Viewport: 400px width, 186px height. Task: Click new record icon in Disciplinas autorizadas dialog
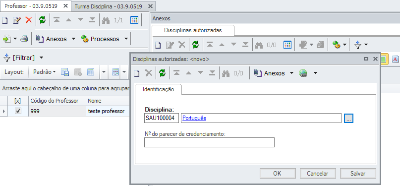pyautogui.click(x=137, y=73)
